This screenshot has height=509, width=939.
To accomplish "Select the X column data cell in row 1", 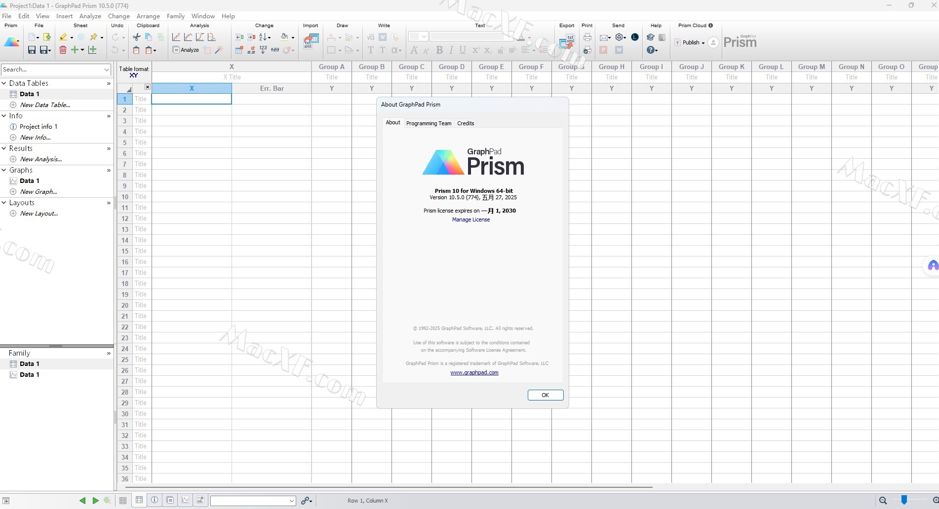I will [192, 99].
